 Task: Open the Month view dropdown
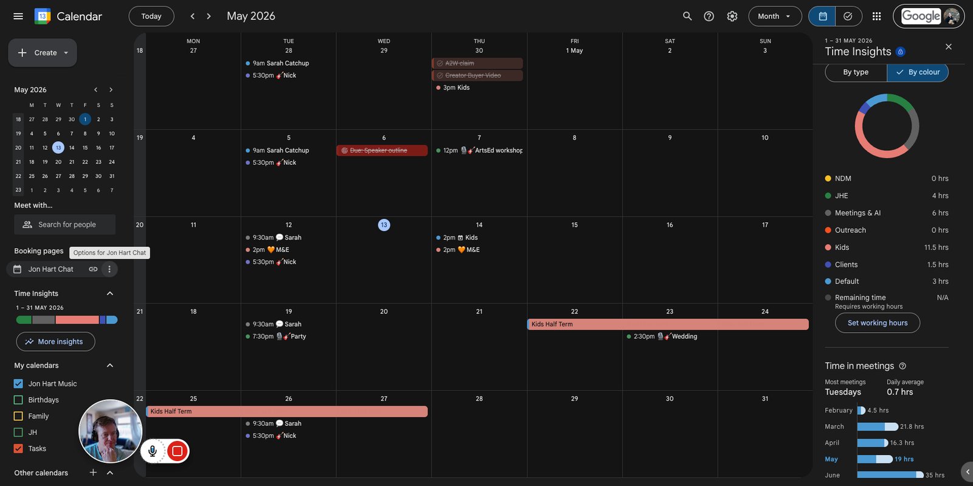point(775,16)
